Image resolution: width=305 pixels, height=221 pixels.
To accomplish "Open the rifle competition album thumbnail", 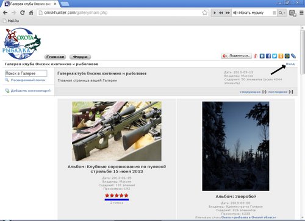I will pyautogui.click(x=117, y=132).
